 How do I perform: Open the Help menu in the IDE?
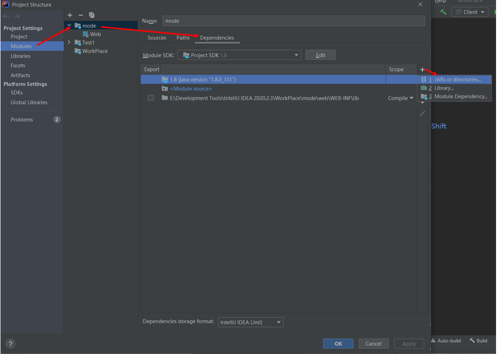click(x=440, y=1)
